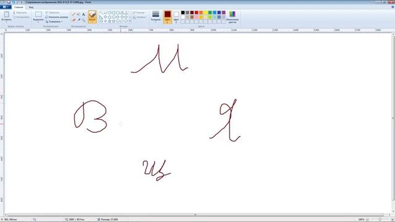Choose the Line shape in shapes gallery
Viewport: 395px width, 222px height.
click(101, 13)
